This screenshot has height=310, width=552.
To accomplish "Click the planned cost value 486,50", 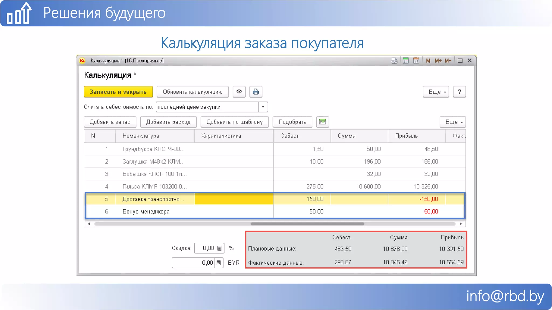I will (343, 249).
